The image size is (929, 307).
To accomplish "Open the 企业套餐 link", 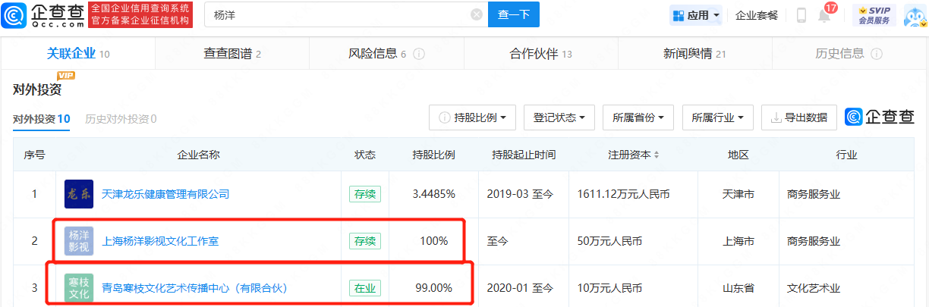I will (x=757, y=15).
